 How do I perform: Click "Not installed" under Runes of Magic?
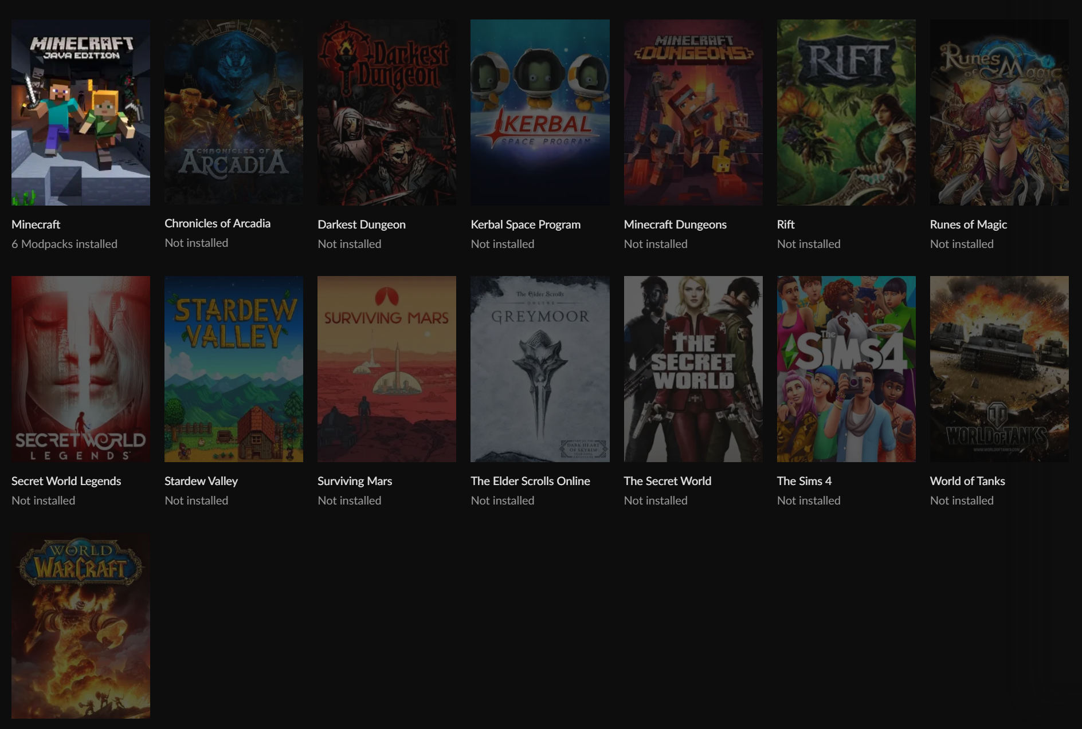[962, 244]
